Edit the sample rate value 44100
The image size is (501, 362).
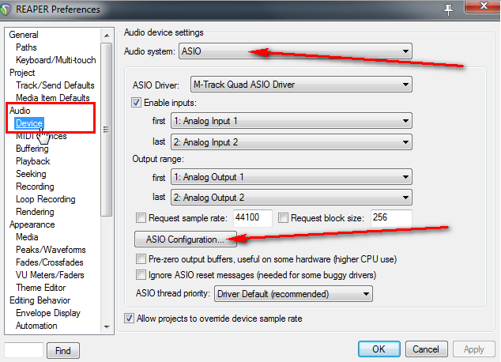pos(252,218)
